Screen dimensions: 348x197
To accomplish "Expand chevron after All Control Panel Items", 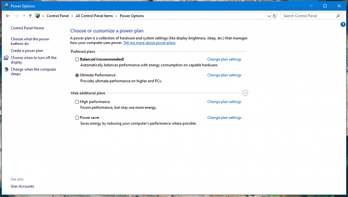I will point(116,16).
